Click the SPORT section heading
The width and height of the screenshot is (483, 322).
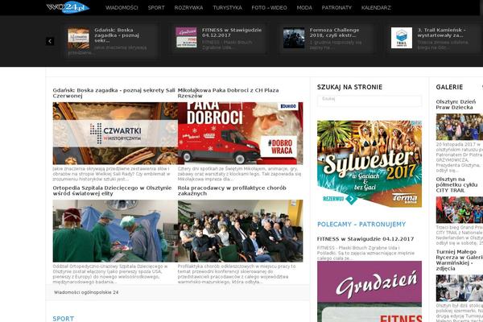pyautogui.click(x=64, y=319)
